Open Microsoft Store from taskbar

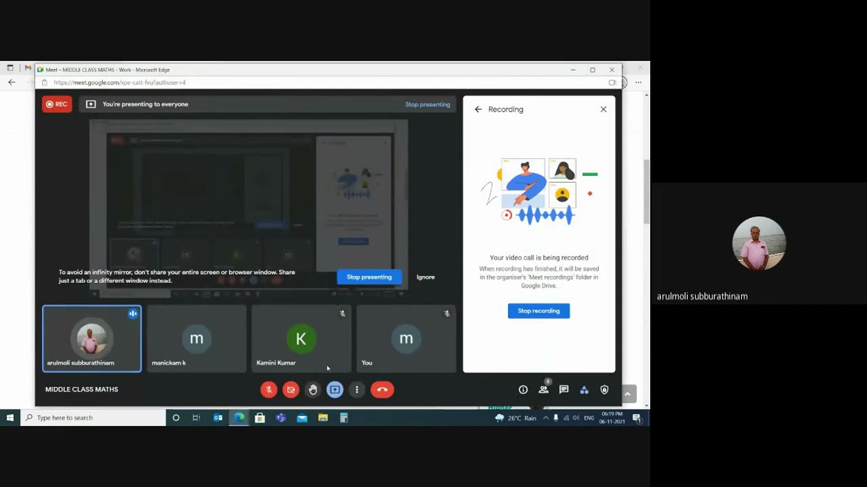coord(260,418)
